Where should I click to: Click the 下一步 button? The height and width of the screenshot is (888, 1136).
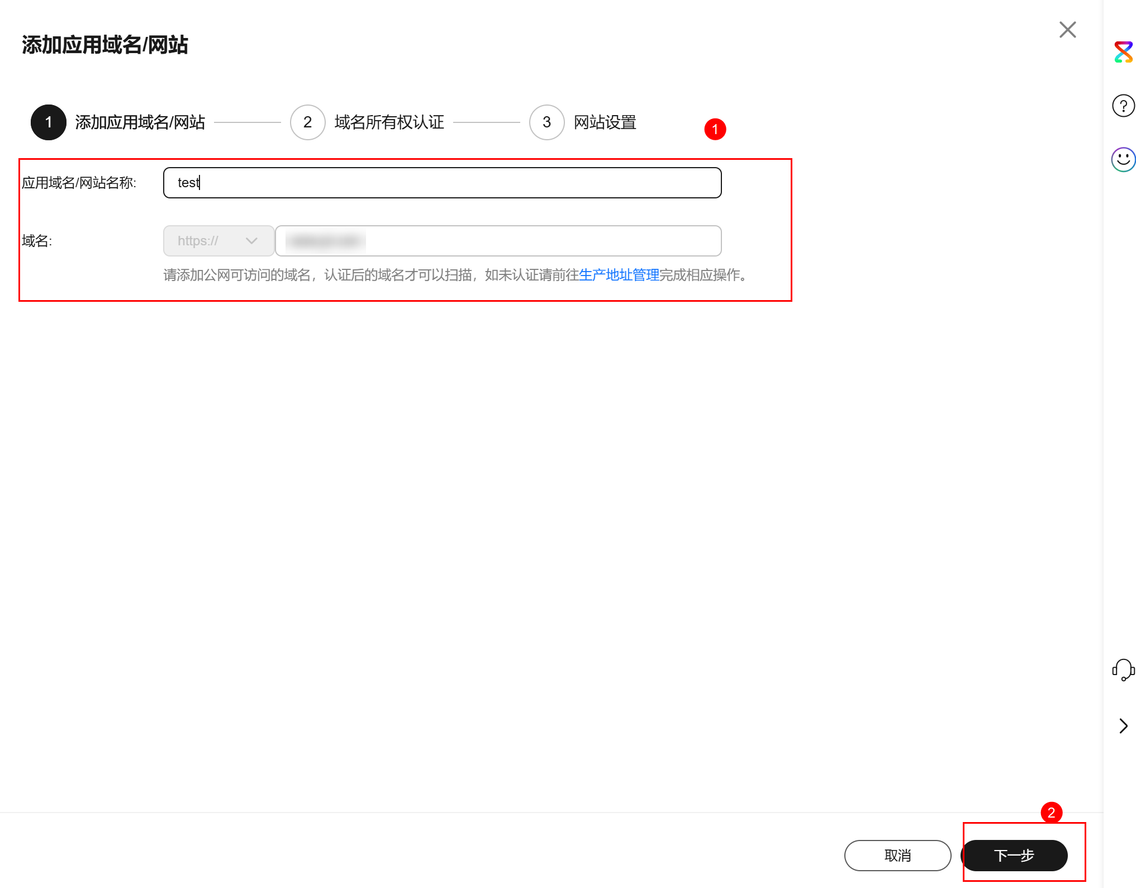click(x=1015, y=855)
